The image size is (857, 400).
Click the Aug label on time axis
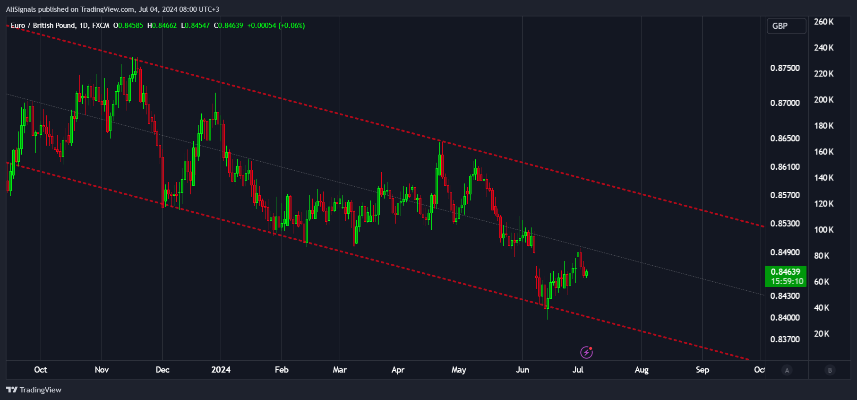tap(642, 370)
